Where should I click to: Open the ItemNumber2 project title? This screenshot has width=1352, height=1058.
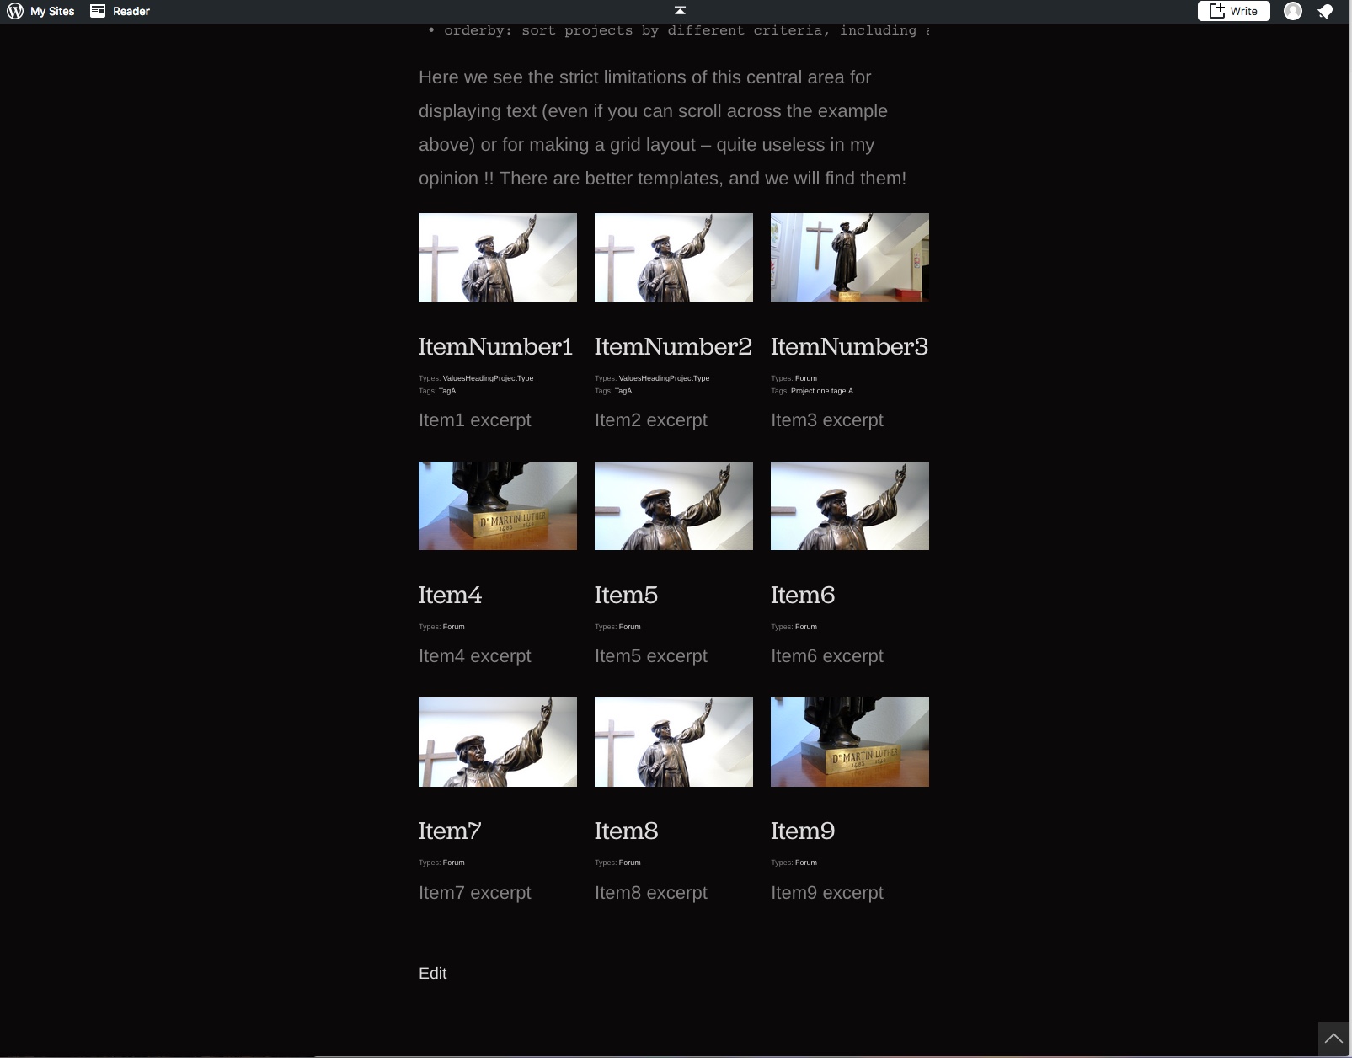tap(673, 346)
